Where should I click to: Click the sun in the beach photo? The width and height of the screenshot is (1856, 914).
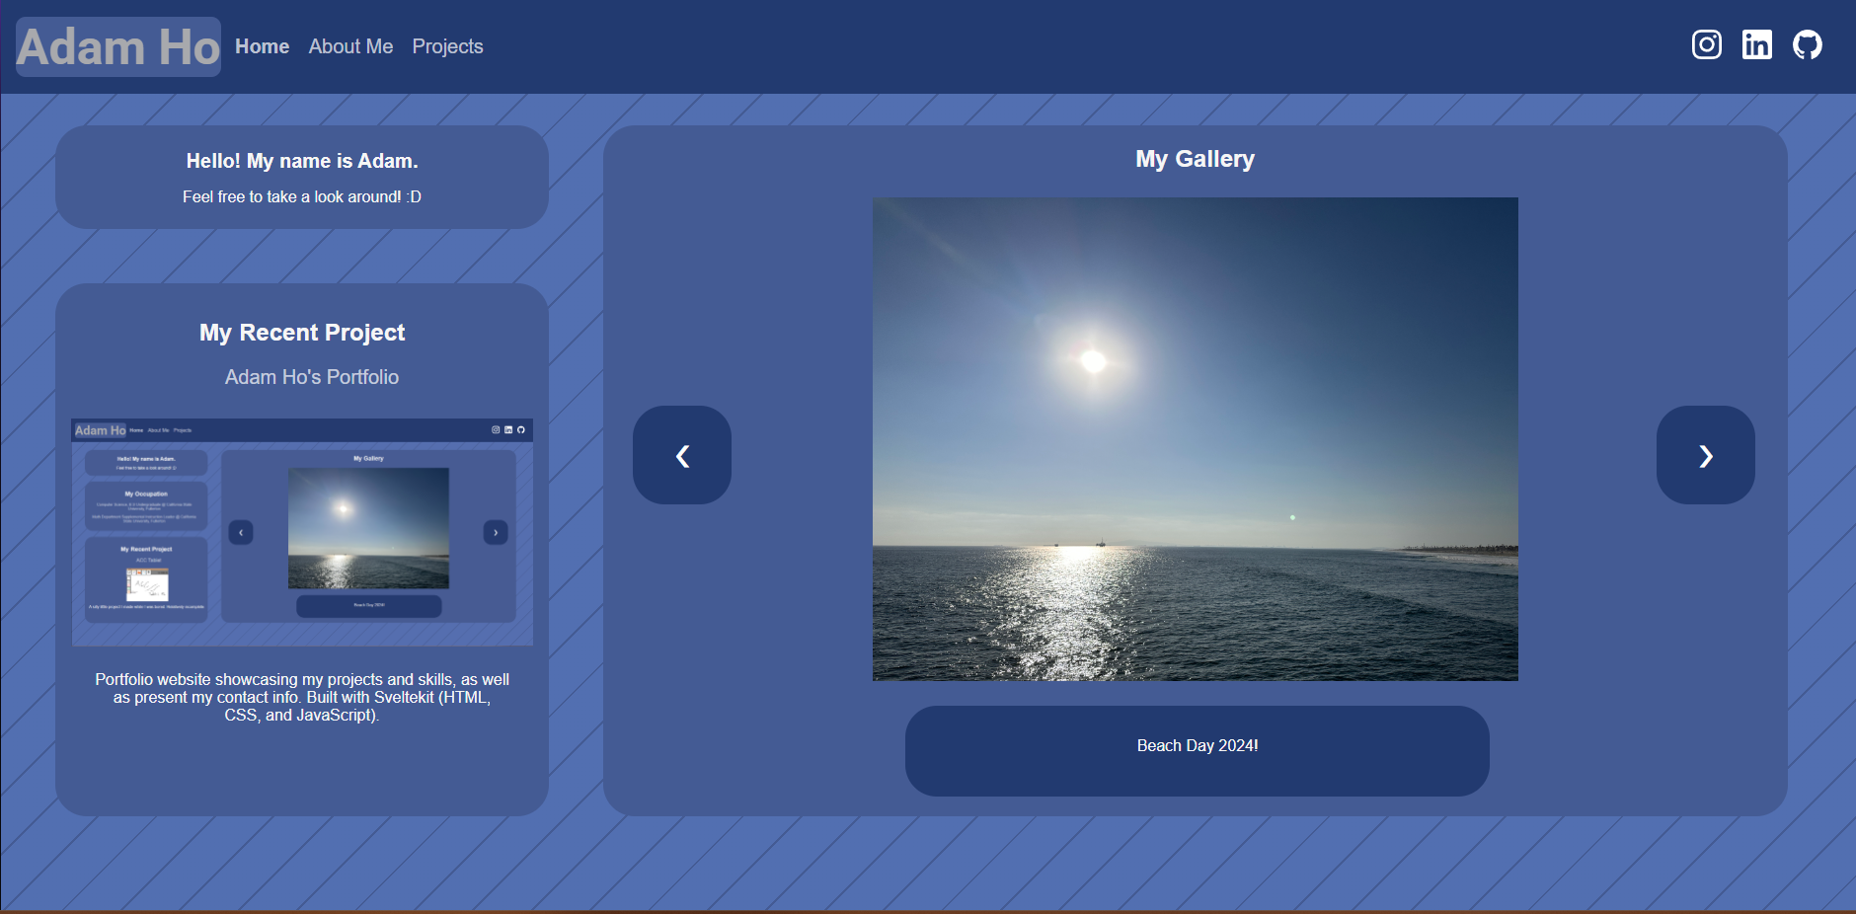coord(1093,360)
